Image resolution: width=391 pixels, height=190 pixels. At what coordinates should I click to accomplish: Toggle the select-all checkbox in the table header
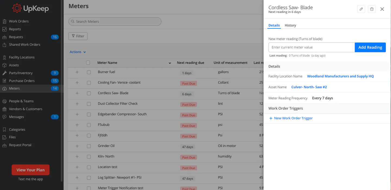point(88,63)
